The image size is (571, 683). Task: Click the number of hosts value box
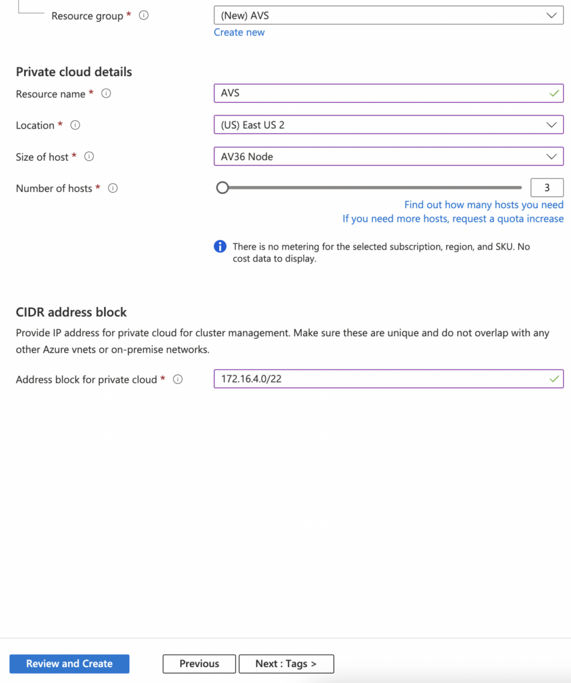coord(546,188)
